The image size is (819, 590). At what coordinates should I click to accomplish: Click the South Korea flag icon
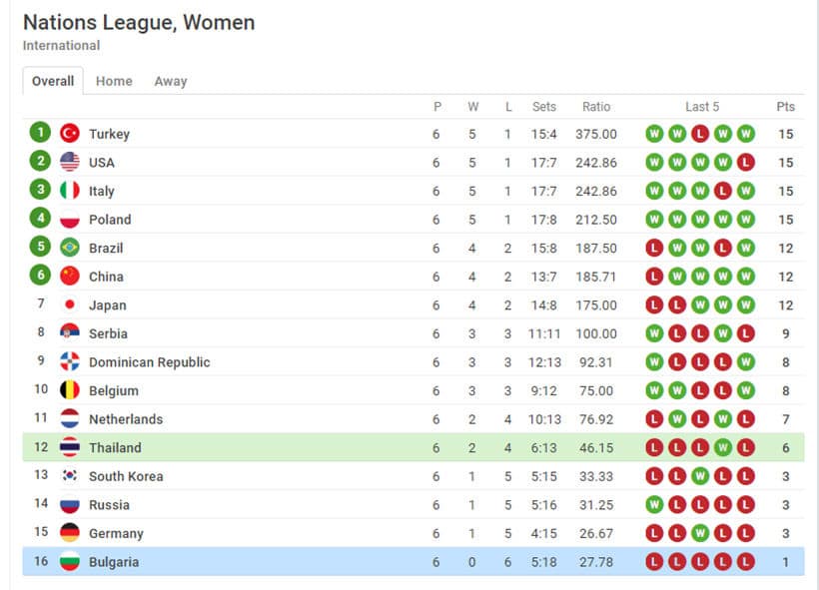(x=70, y=476)
